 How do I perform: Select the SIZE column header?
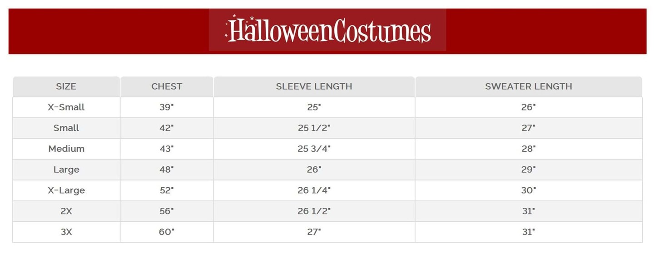(x=66, y=86)
